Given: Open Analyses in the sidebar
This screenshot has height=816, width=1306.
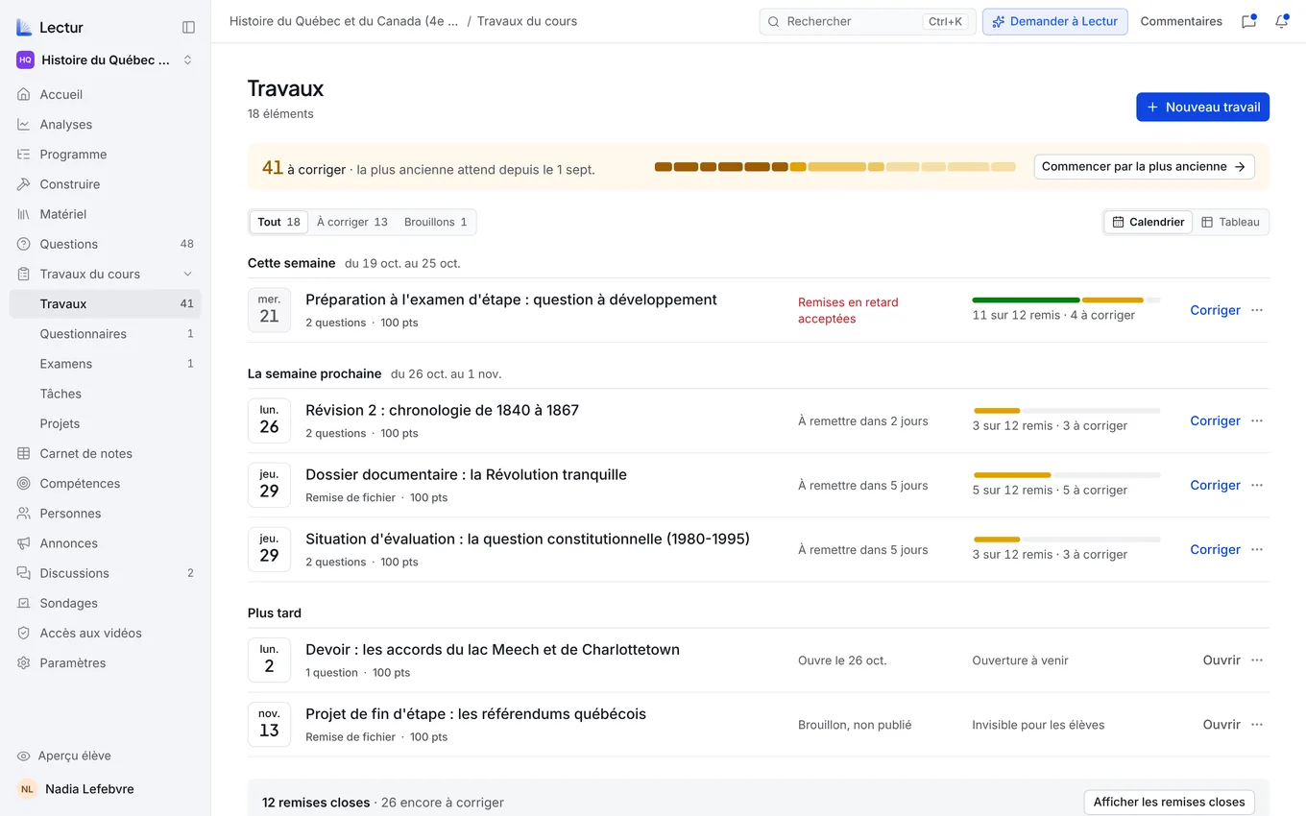Looking at the screenshot, I should coord(105,124).
